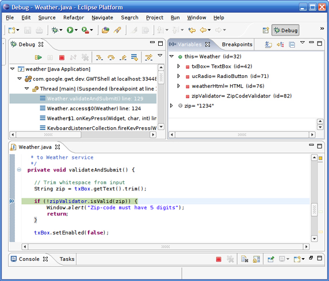Click the Resume icon in Debug view

(x=39, y=57)
